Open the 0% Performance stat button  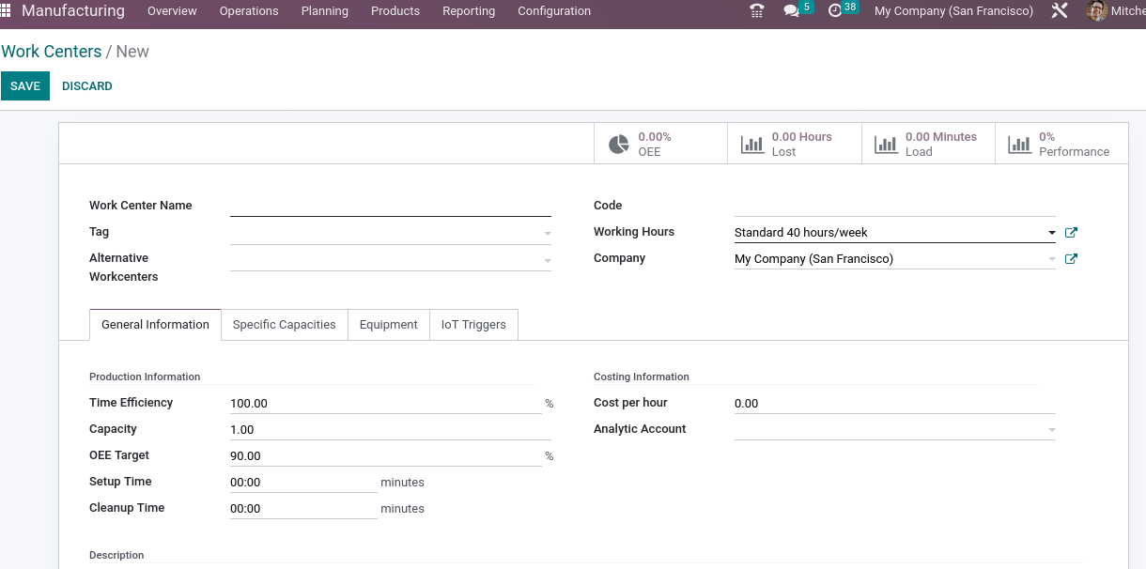pos(1061,144)
